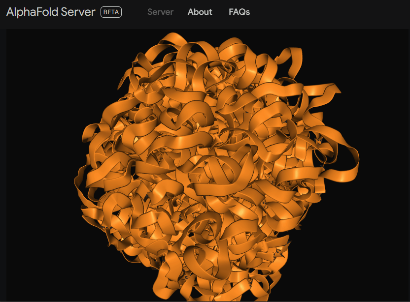Click the lower-right ribbon cluster of the protein
Viewport: 410px width, 302px height.
tap(286, 226)
